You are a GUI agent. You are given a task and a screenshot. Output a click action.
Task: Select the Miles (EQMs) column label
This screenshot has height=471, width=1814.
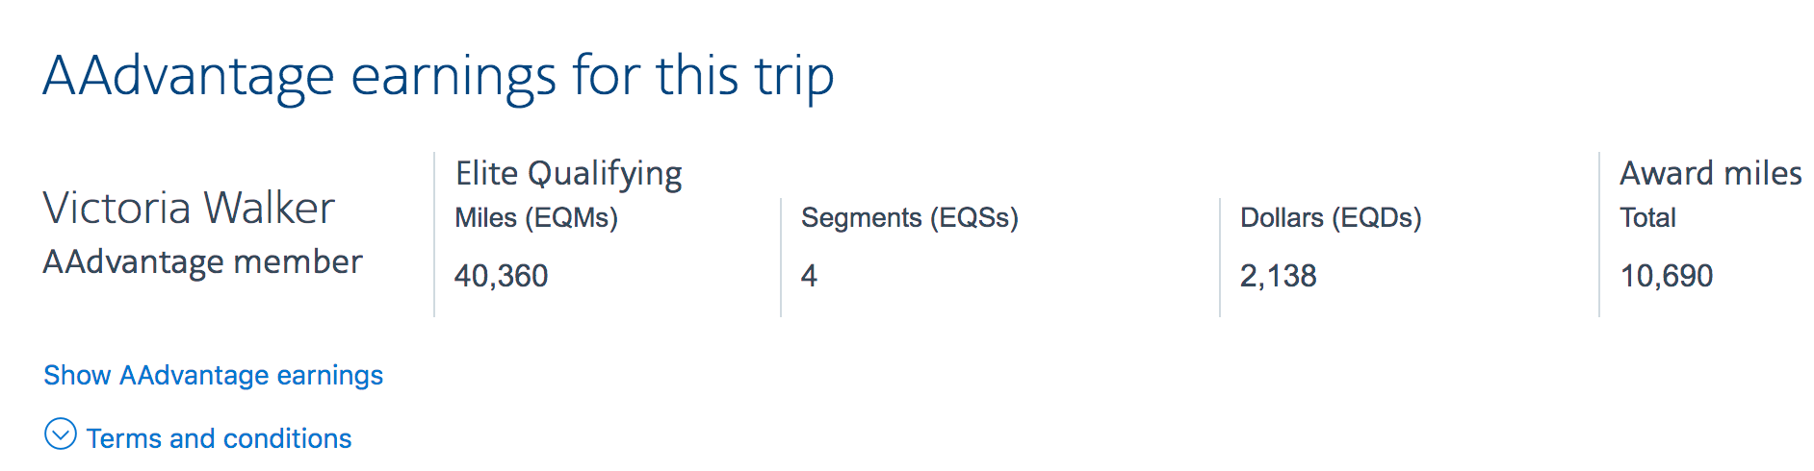535,218
